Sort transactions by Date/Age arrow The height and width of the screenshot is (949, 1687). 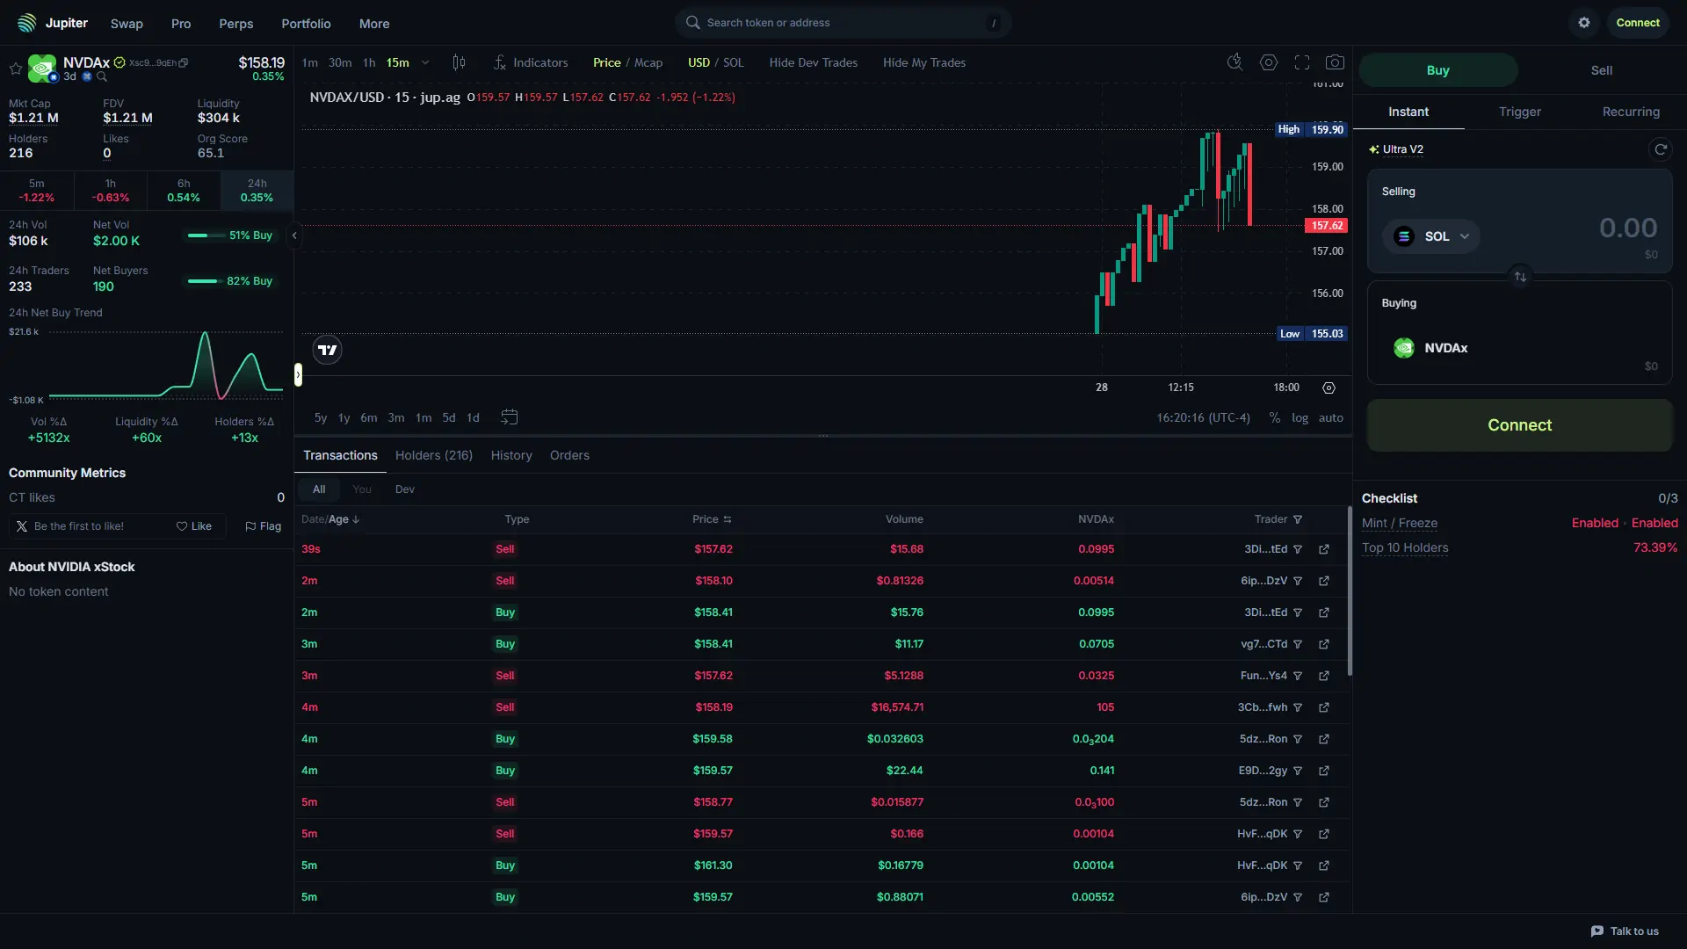[x=356, y=519]
